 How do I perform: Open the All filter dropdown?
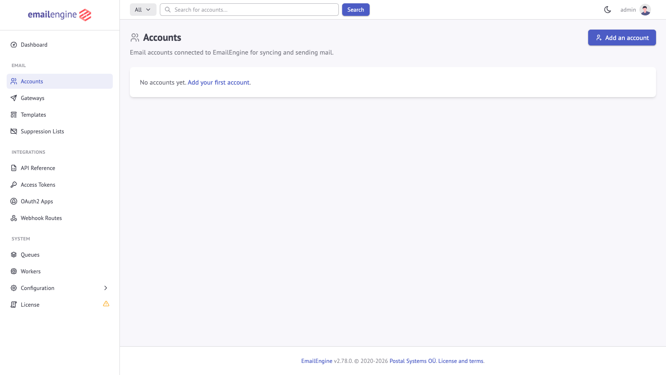pyautogui.click(x=143, y=10)
